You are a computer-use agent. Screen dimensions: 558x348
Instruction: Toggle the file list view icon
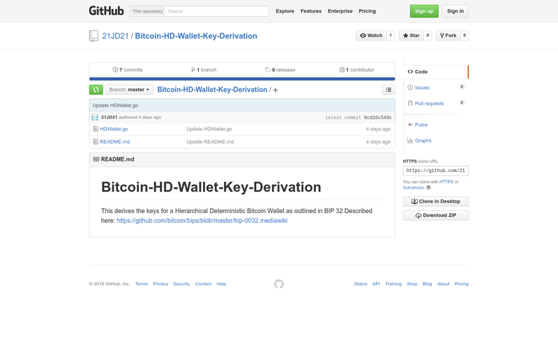tap(389, 90)
